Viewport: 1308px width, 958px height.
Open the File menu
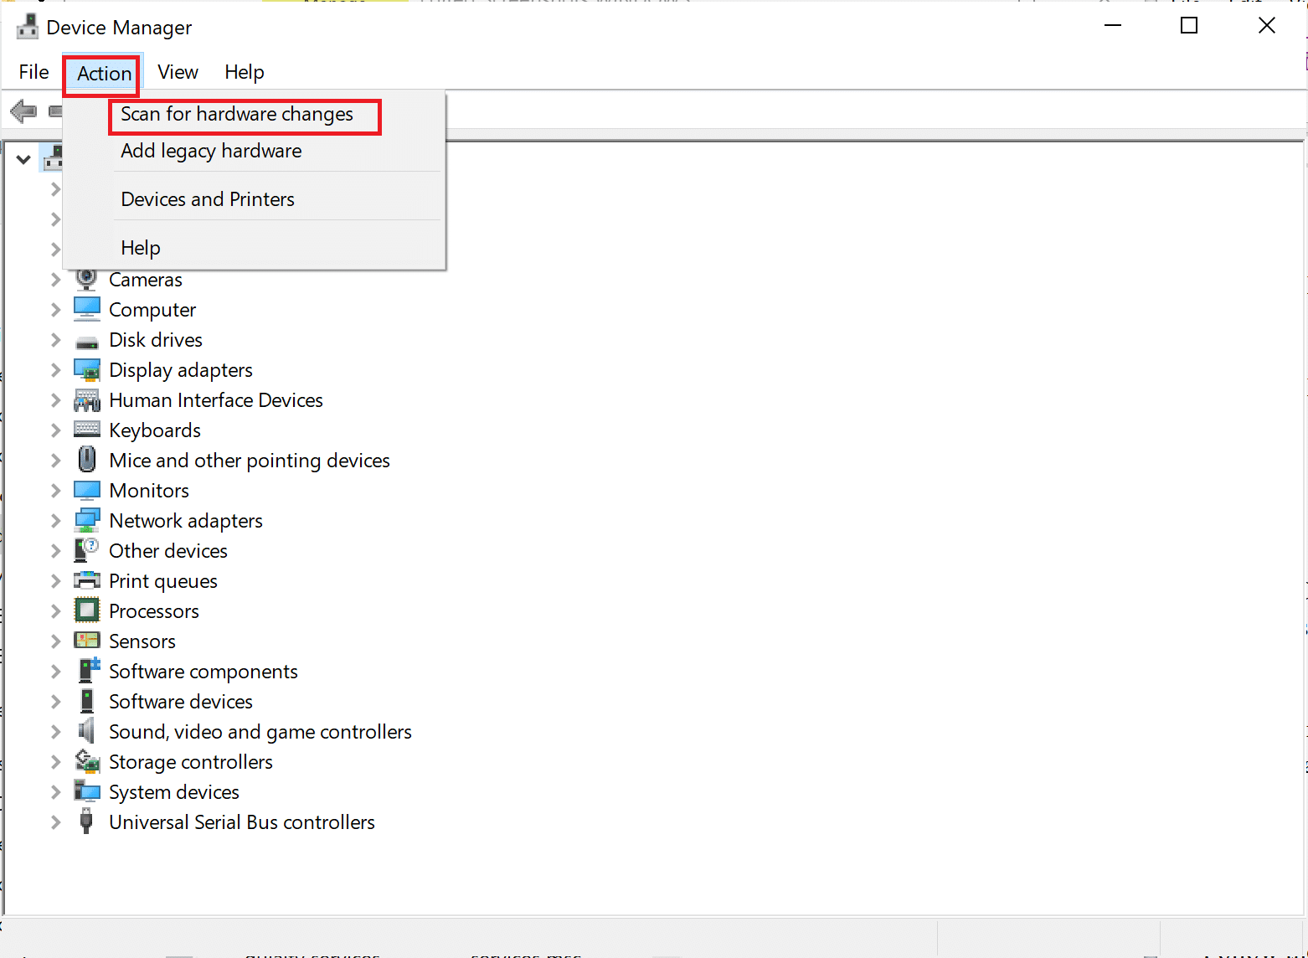[x=33, y=72]
